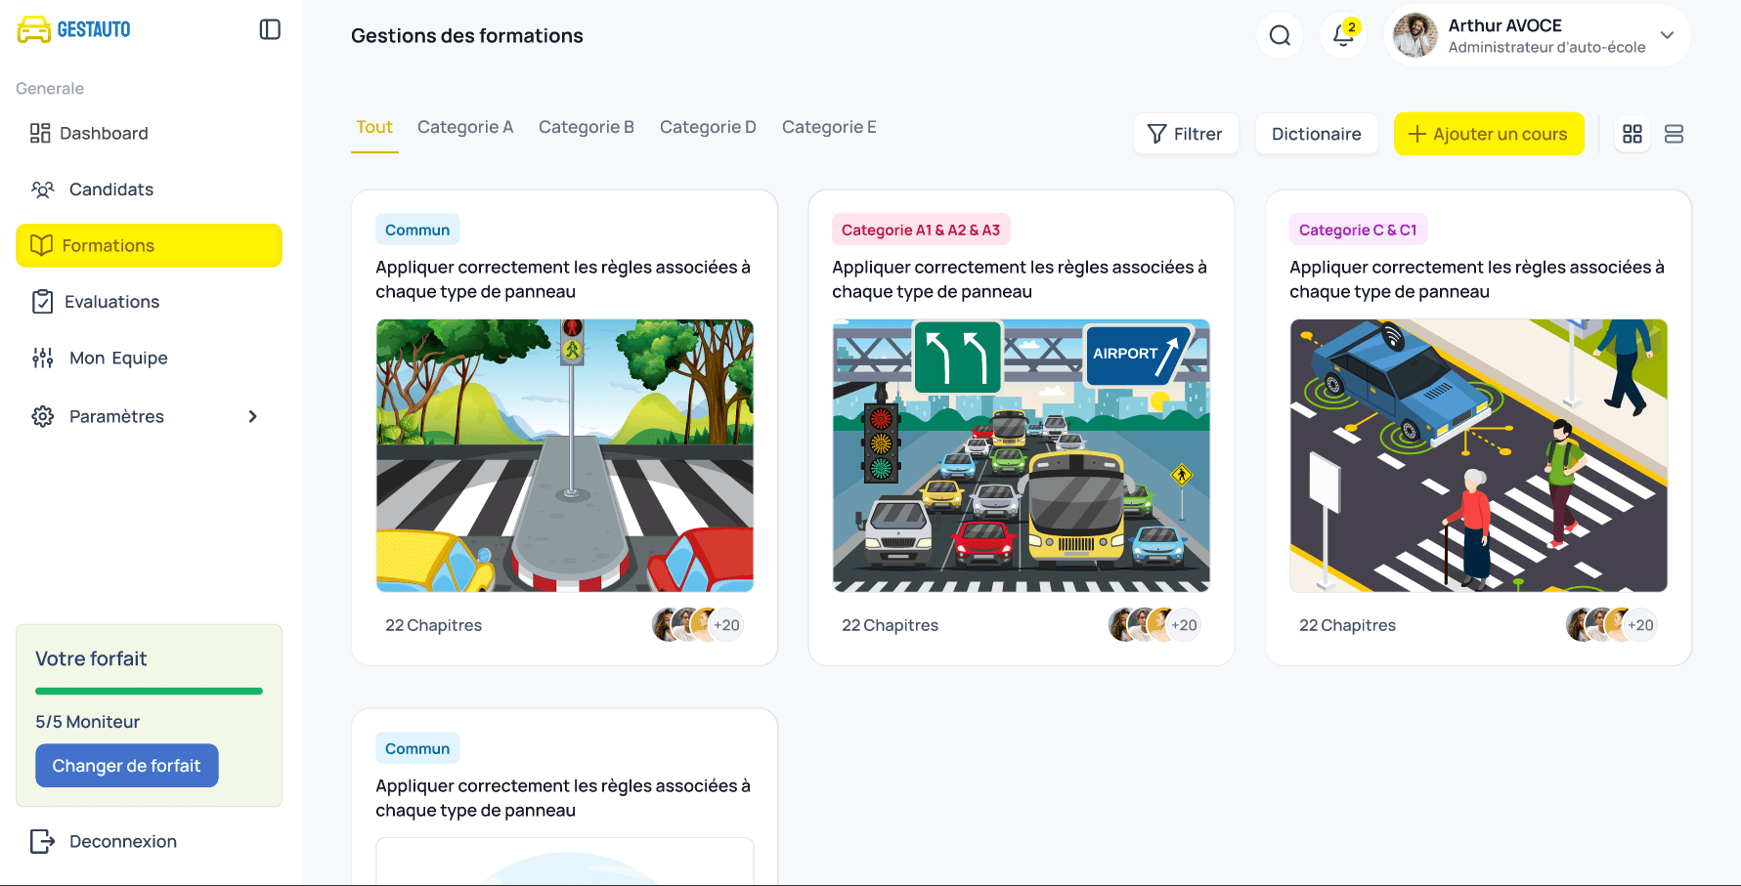Select the Evaluations sidebar icon

(43, 301)
